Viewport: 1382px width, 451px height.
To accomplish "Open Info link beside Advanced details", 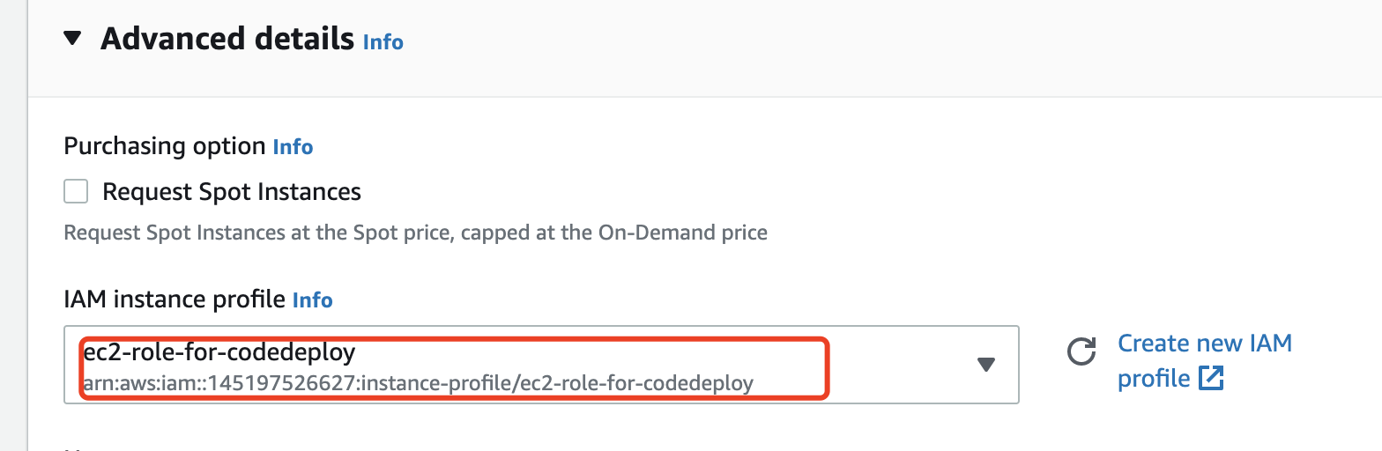I will [383, 41].
